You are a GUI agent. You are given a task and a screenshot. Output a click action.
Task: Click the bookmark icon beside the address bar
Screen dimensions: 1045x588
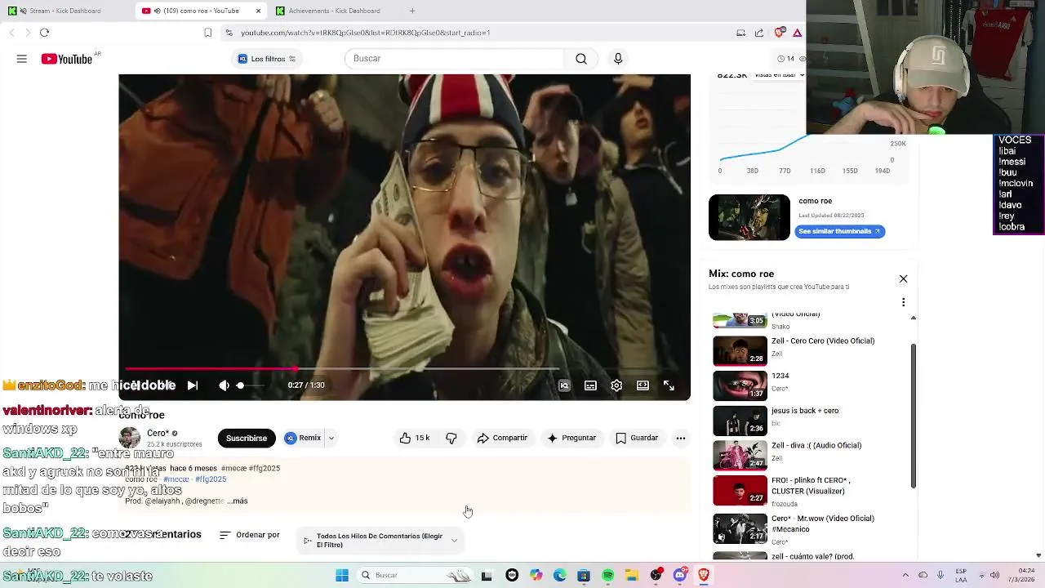207,33
